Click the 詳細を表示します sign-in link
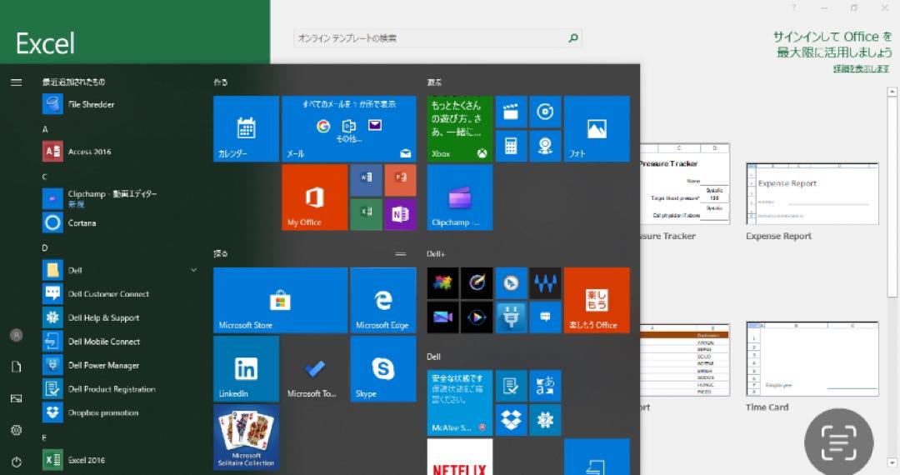The image size is (900, 475). click(861, 68)
